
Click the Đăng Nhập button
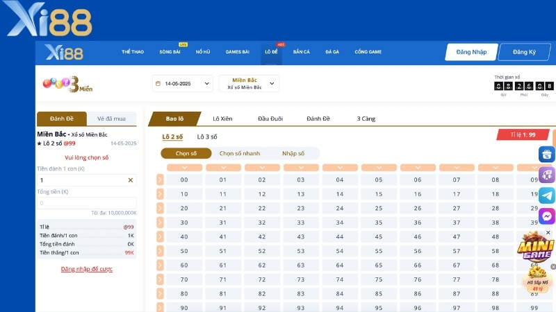(471, 52)
